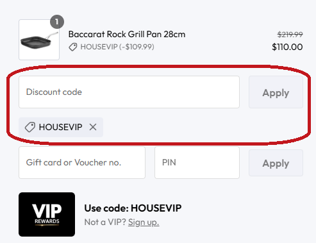Screen dimensions: 316x243
Task: Click the VIP Rewards logo
Action: 47,214
